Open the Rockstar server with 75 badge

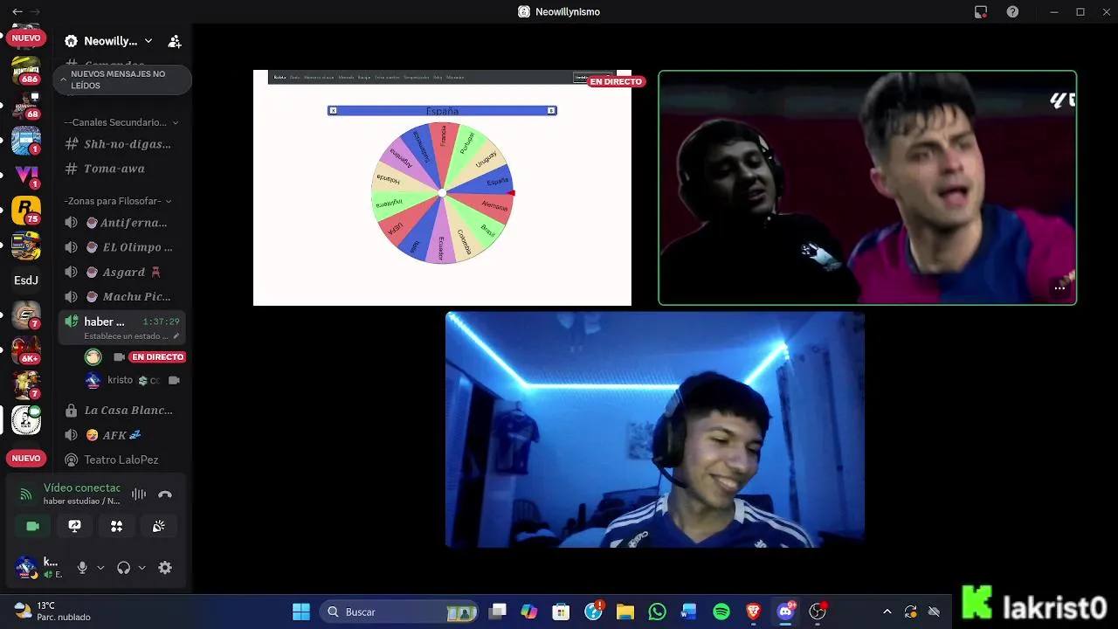click(26, 211)
